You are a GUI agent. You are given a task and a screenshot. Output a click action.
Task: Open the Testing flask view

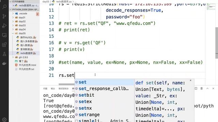[4, 54]
